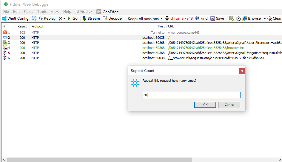Open the Remove (X) dropdown in toolbar

coord(62,18)
